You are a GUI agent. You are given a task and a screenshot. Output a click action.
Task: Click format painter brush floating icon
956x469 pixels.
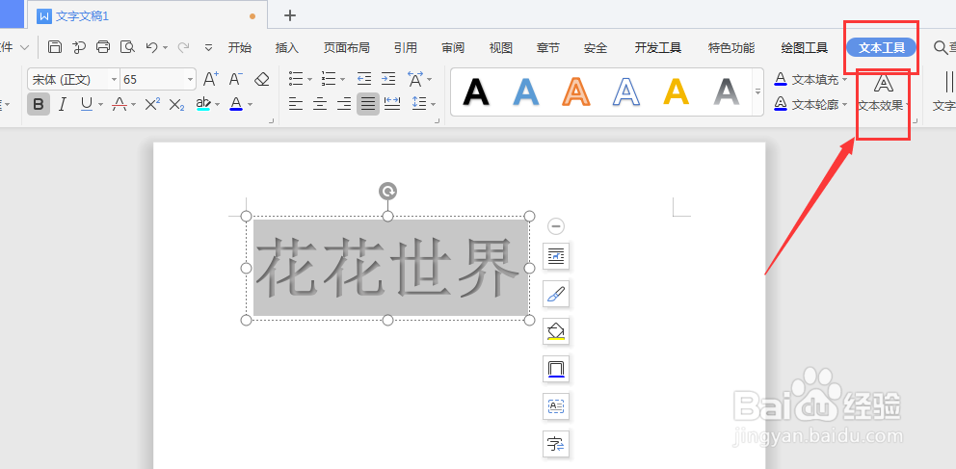[x=556, y=294]
